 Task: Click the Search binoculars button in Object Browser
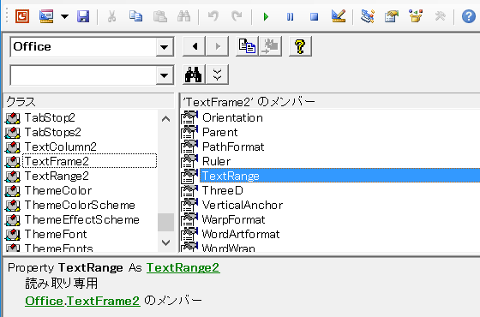[x=194, y=75]
